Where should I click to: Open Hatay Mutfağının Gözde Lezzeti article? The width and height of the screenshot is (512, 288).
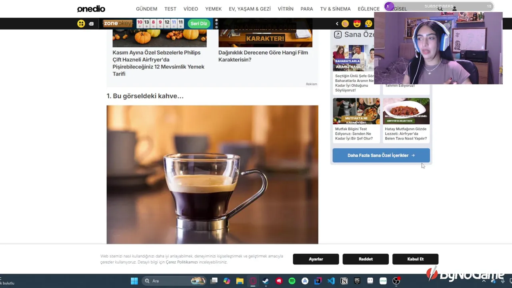coord(406,134)
